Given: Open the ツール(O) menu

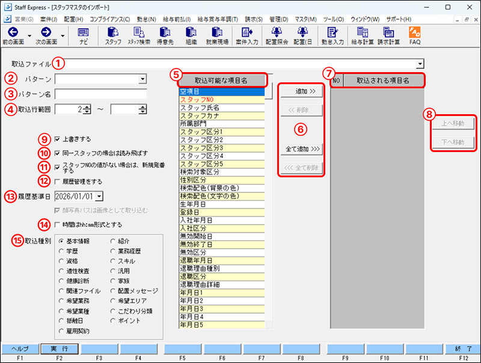Looking at the screenshot, I should click(334, 19).
